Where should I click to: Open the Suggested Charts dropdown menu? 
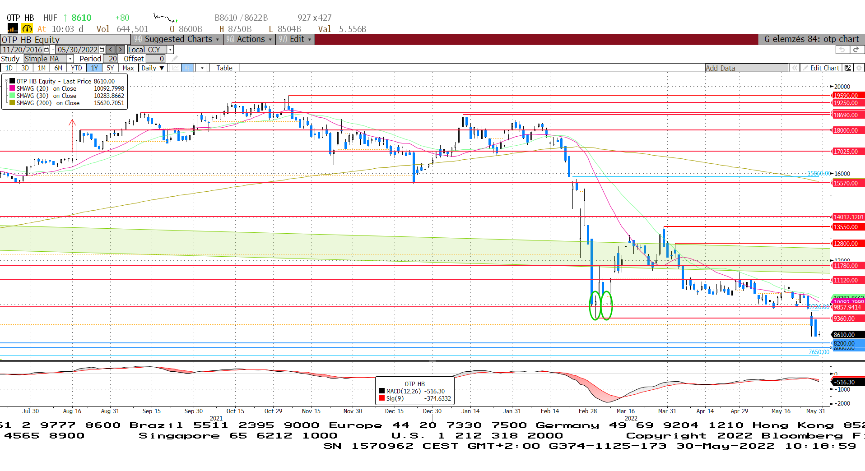click(177, 39)
